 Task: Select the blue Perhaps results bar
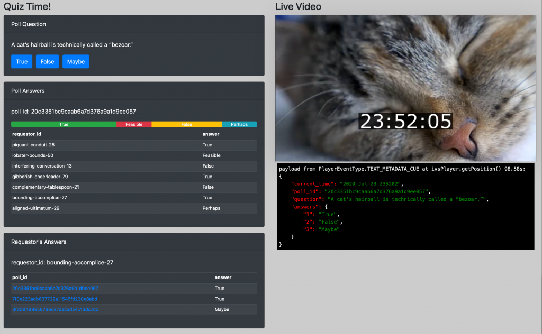coord(239,124)
